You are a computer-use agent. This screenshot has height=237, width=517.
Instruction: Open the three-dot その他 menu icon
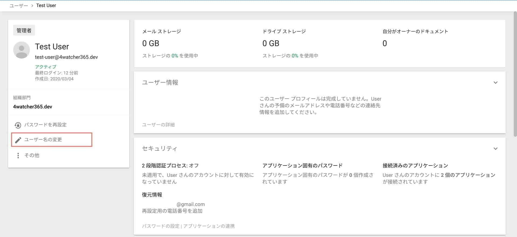click(x=18, y=156)
